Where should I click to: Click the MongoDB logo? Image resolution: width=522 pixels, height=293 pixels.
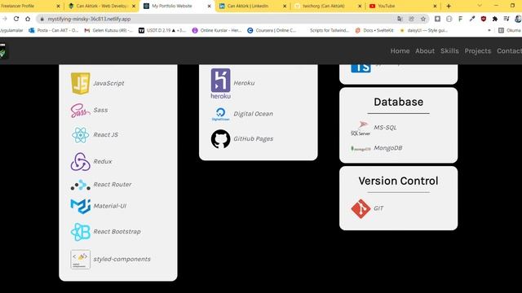[361, 148]
